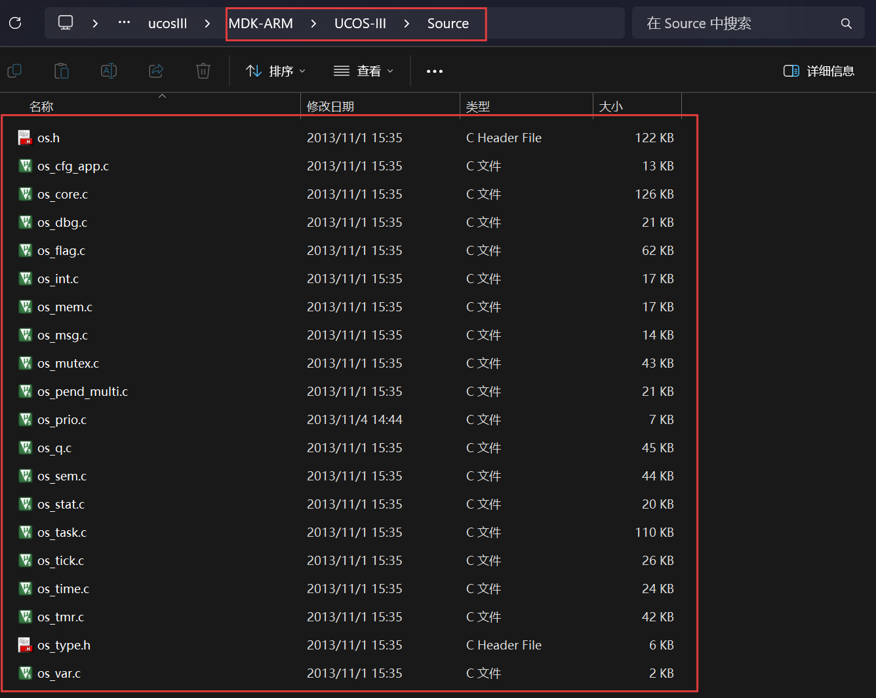Click the 126 KB size of os_core.c
Viewport: 876px width, 698px height.
pyautogui.click(x=654, y=194)
